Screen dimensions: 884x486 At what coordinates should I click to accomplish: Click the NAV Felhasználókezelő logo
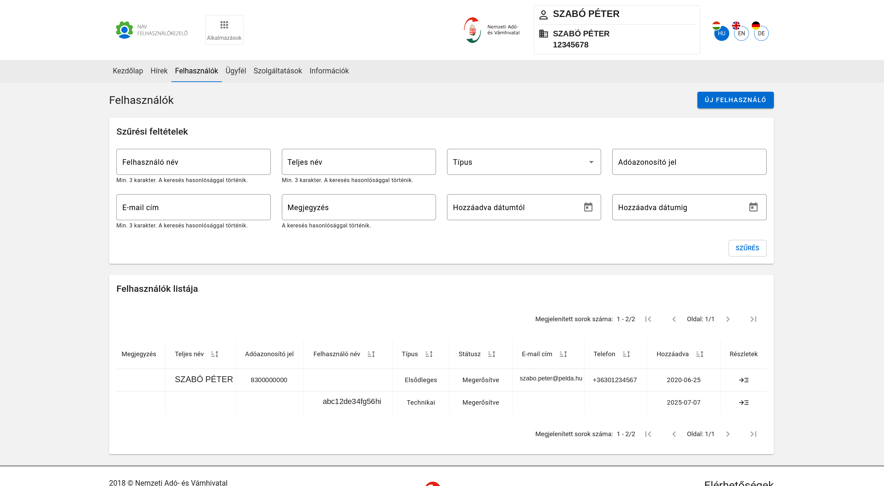tap(152, 30)
